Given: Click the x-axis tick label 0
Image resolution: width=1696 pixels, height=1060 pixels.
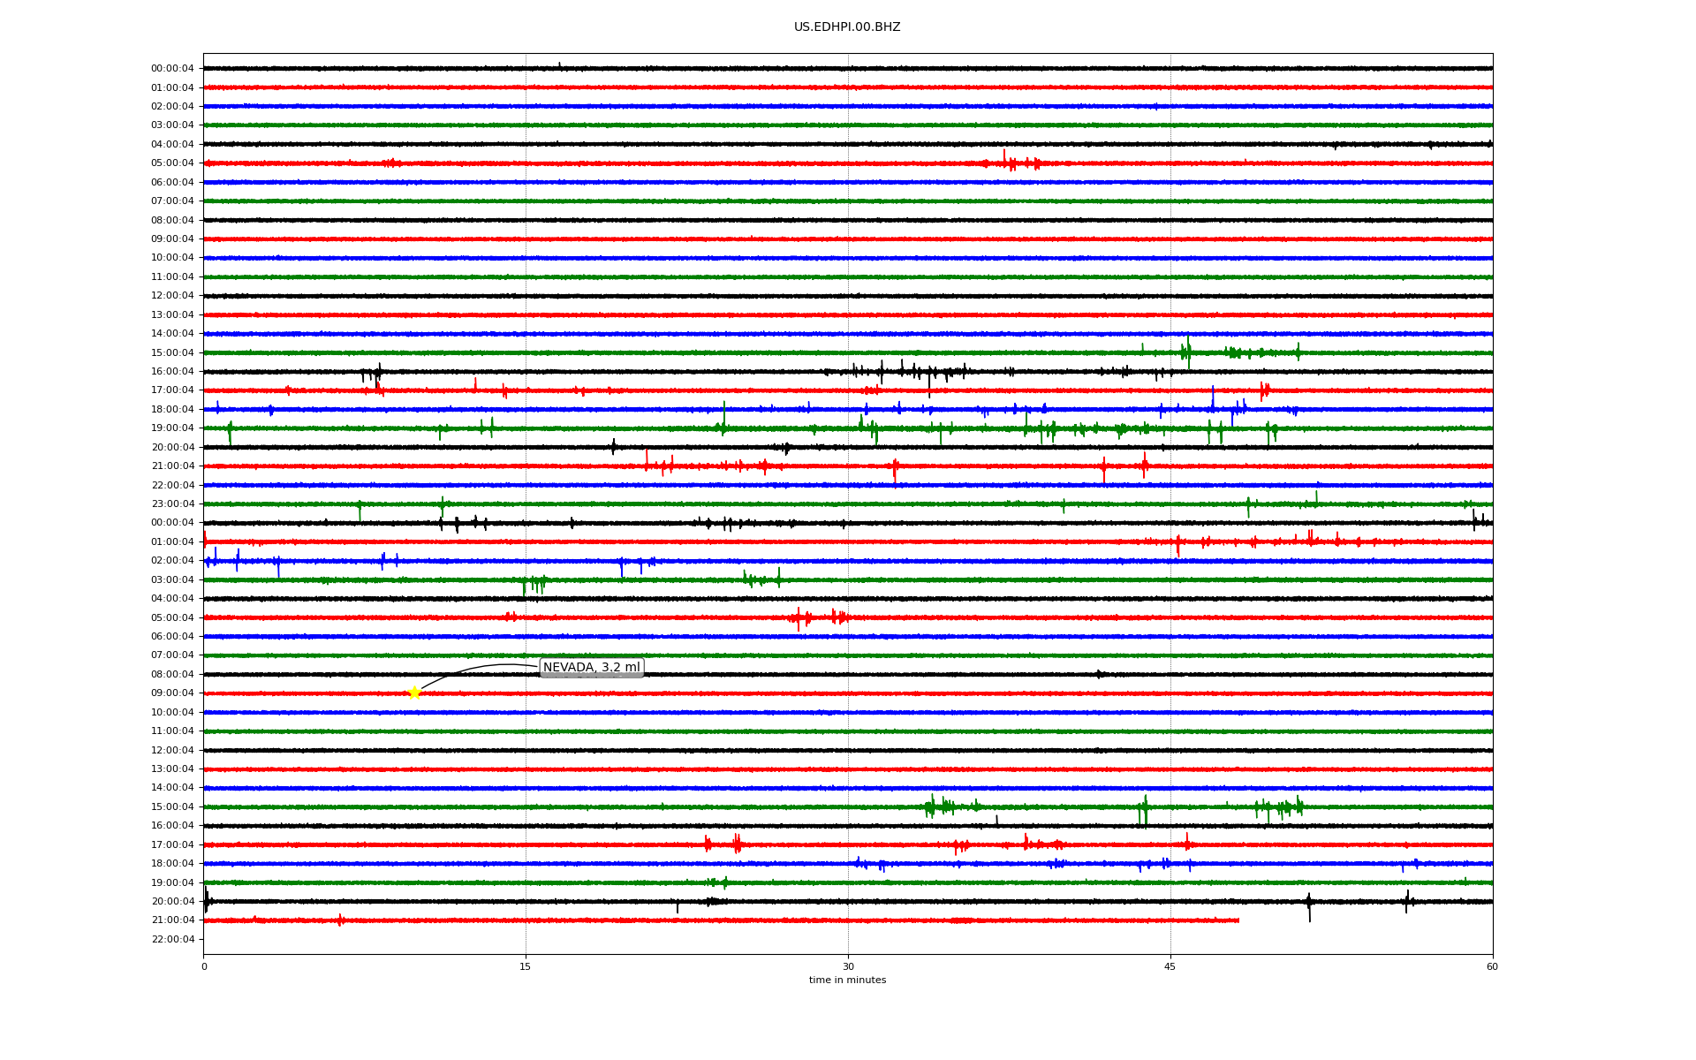Looking at the screenshot, I should click(x=204, y=966).
